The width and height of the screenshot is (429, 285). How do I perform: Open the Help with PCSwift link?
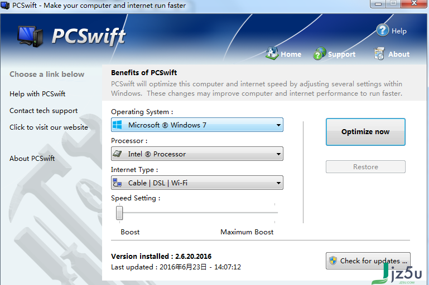coord(37,94)
